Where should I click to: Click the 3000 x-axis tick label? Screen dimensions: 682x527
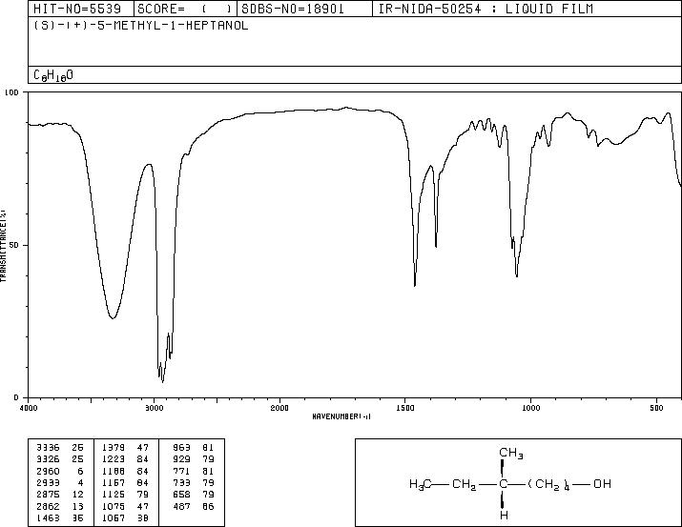coord(154,408)
